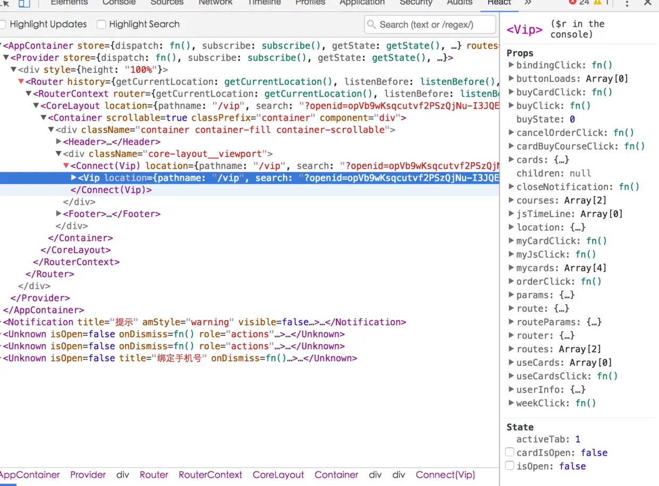The image size is (659, 486).
Task: Show more tabs with the chevron
Action: (528, 3)
